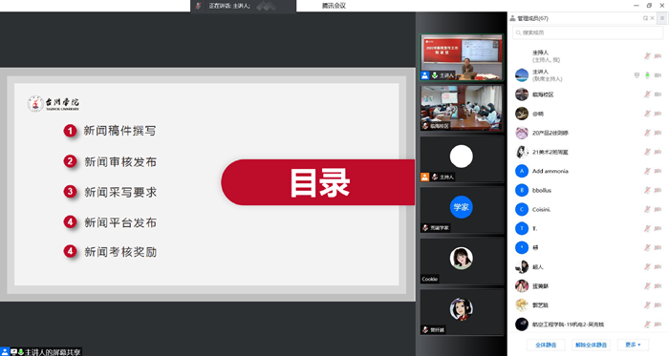Viewport: 669px width, 356px height.
Task: Toggle microphone for 主持人 (me) row
Action: (647, 56)
